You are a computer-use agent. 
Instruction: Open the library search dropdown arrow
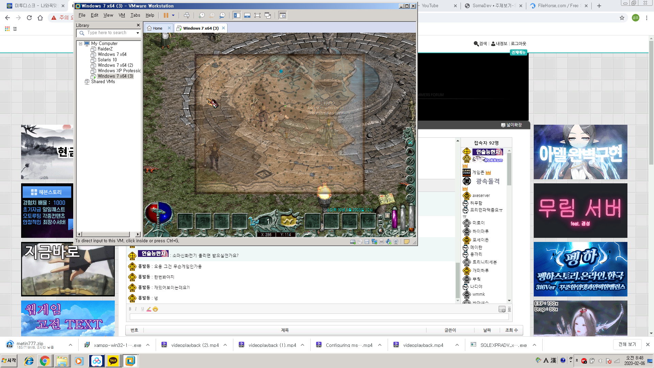[x=138, y=33]
